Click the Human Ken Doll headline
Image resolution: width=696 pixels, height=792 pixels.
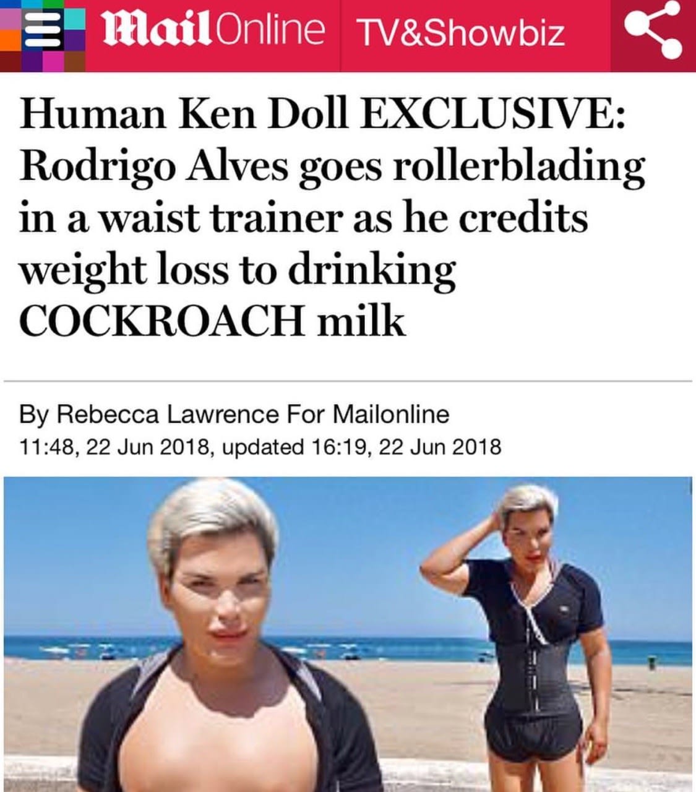pos(333,218)
